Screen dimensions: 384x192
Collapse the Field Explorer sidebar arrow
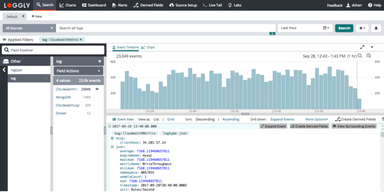pyautogui.click(x=4, y=70)
